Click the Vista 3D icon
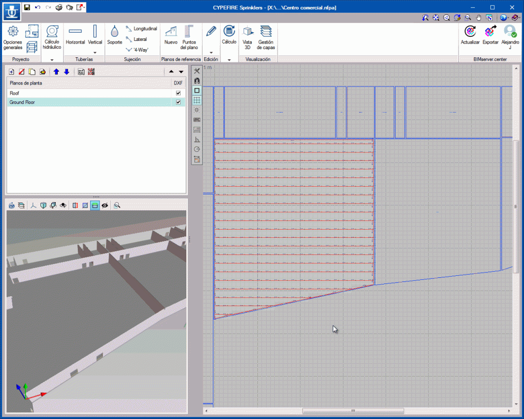 [x=248, y=37]
